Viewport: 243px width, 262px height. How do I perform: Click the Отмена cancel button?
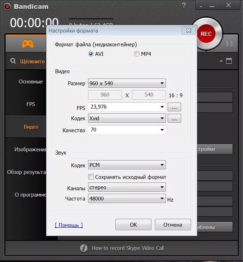[173, 225]
